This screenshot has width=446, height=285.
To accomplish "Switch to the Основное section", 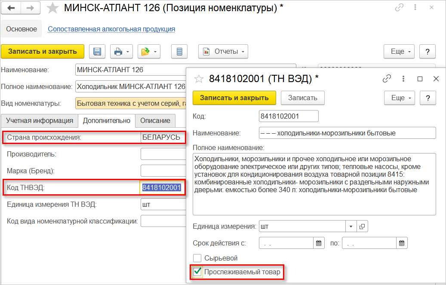I will coord(22,29).
